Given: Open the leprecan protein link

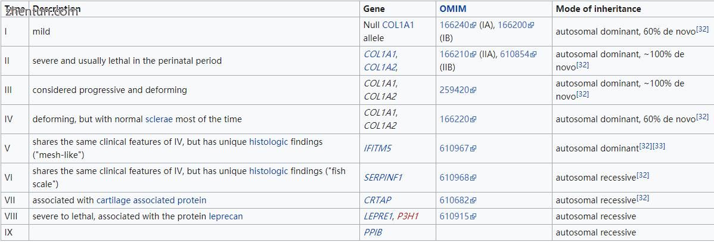Looking at the screenshot, I should [226, 216].
